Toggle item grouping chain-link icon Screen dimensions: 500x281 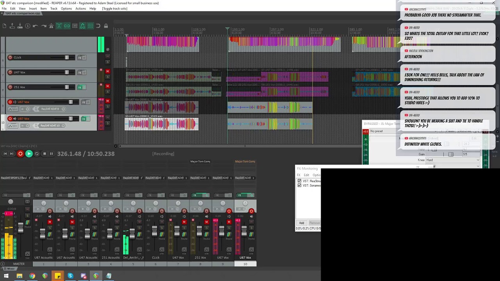coord(67,26)
